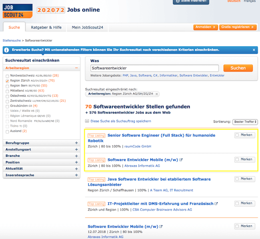Click the Was search input field

pos(154,68)
